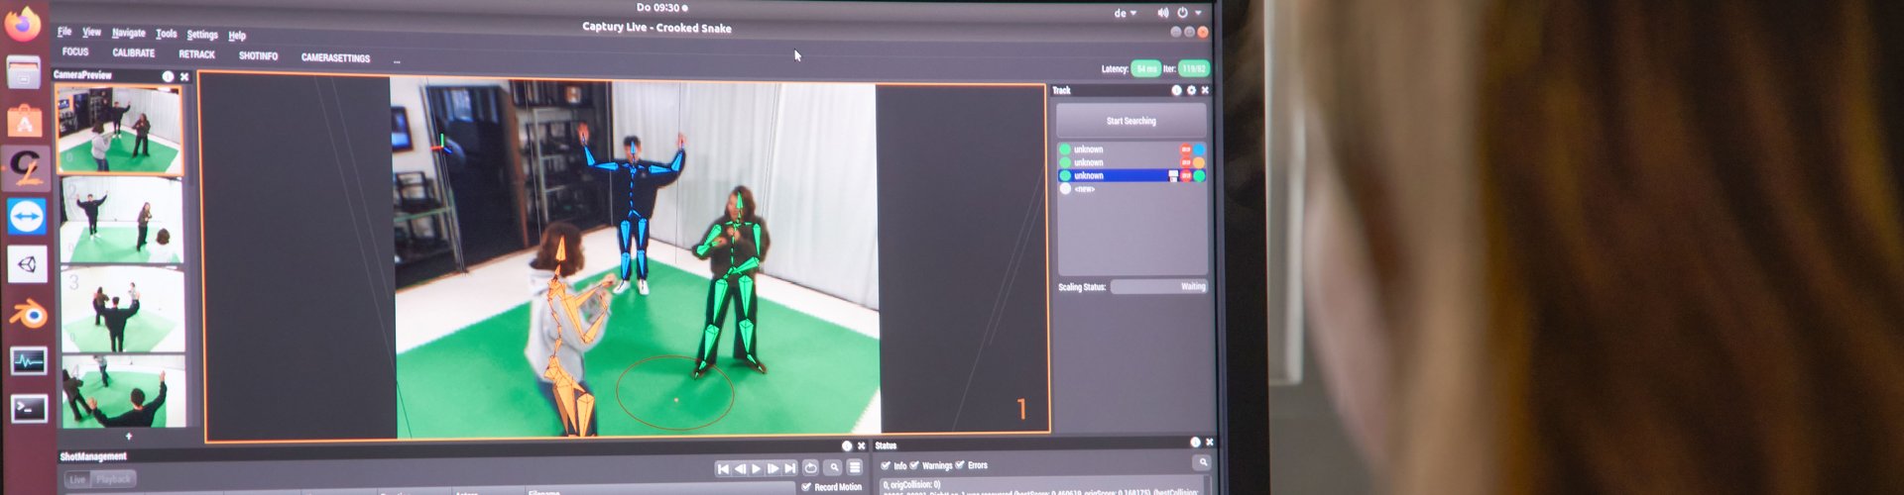Expand more toolbar options ellipsis
The height and width of the screenshot is (495, 1904).
[397, 61]
